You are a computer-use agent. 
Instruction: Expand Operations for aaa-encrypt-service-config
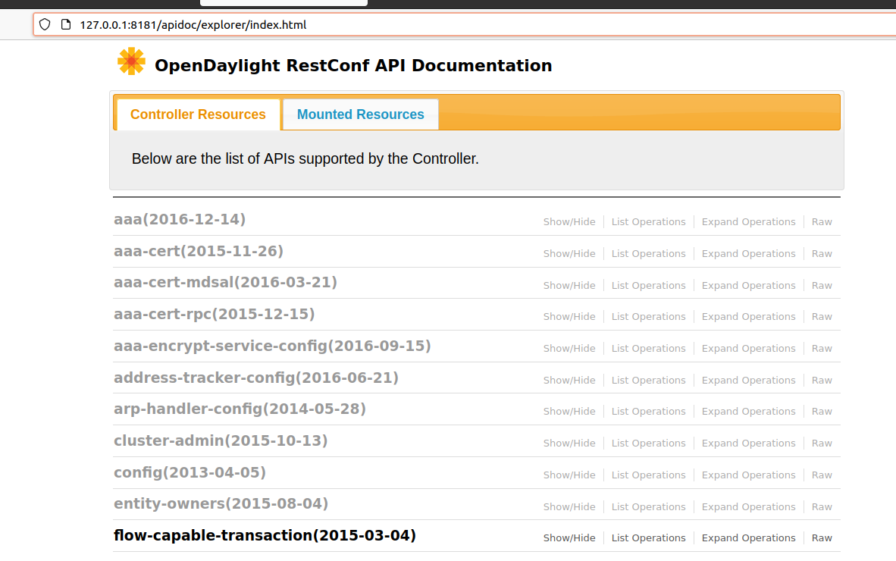click(x=749, y=349)
